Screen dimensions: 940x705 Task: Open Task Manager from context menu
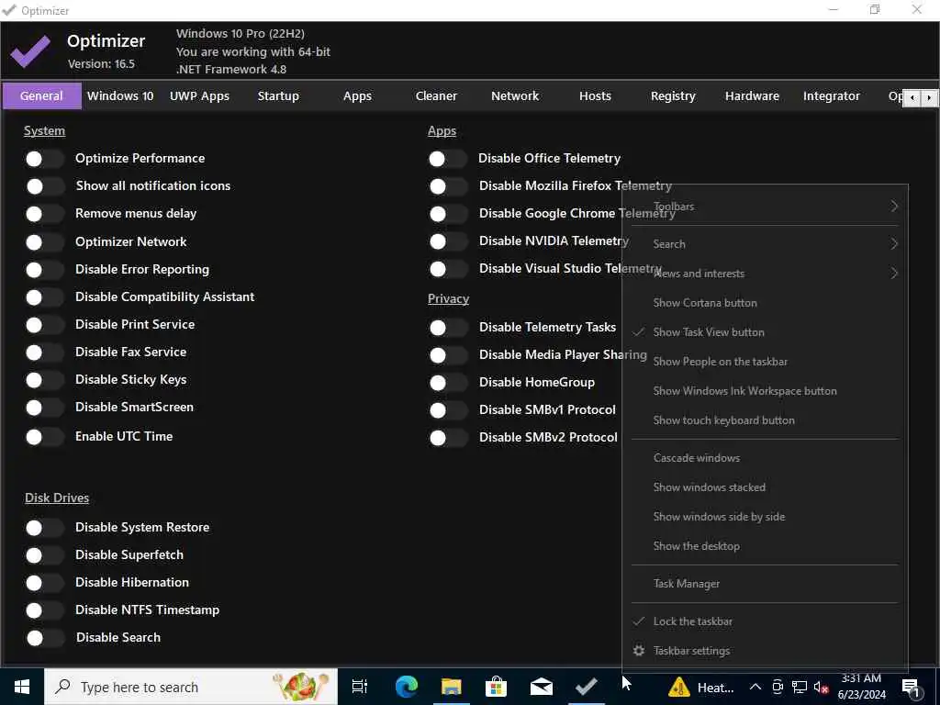[765, 584]
